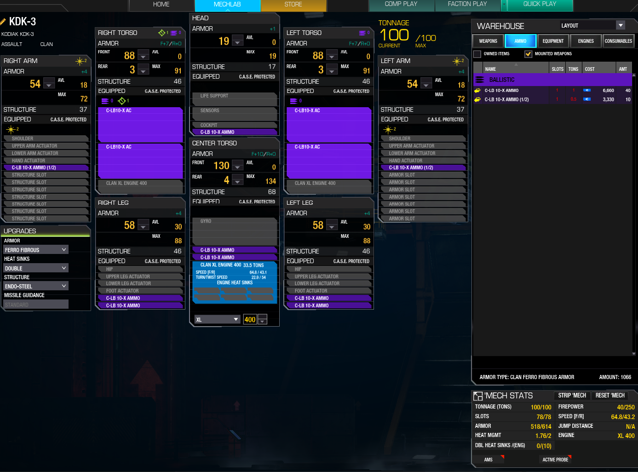
Task: Go to the Home tab
Action: coord(161,5)
